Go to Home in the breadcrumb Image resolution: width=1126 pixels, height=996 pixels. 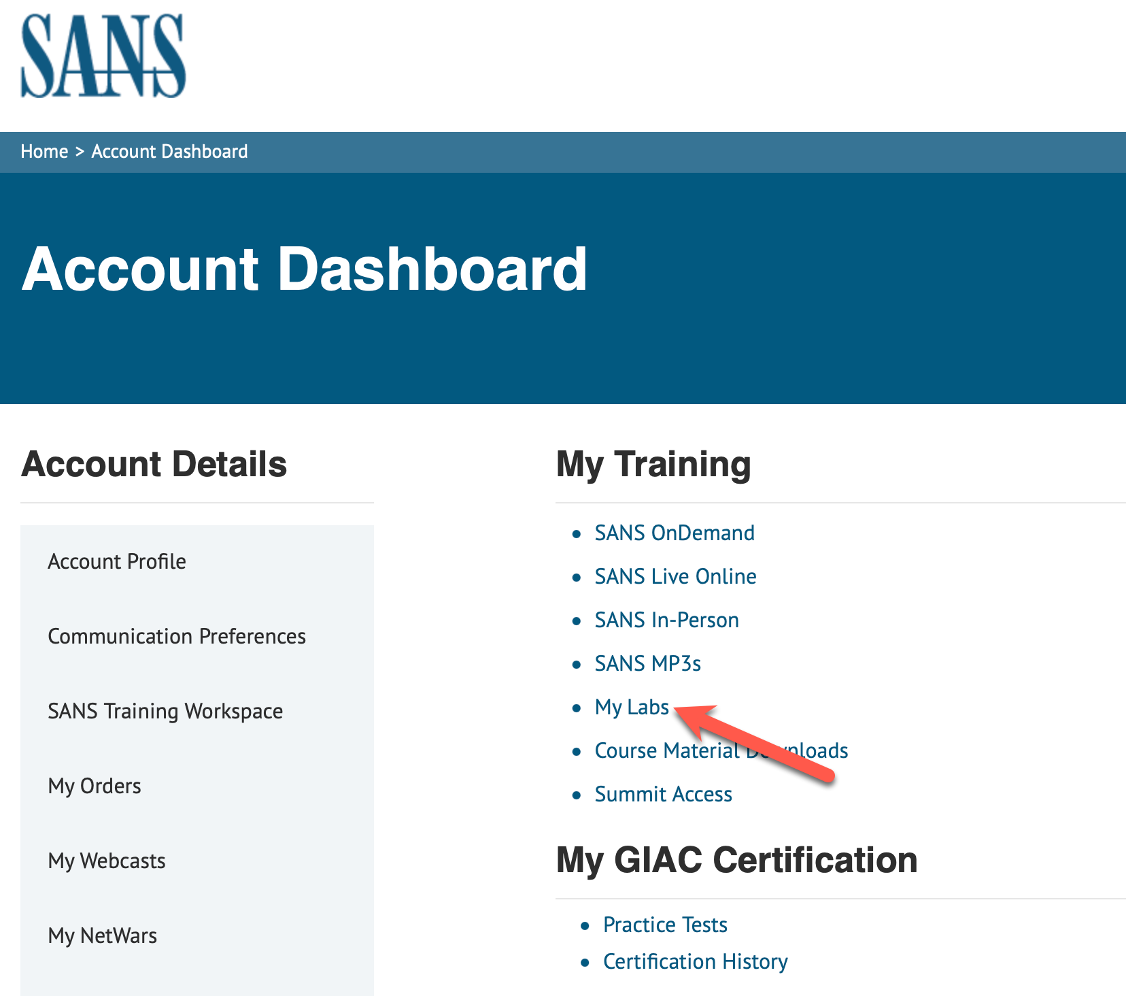44,152
